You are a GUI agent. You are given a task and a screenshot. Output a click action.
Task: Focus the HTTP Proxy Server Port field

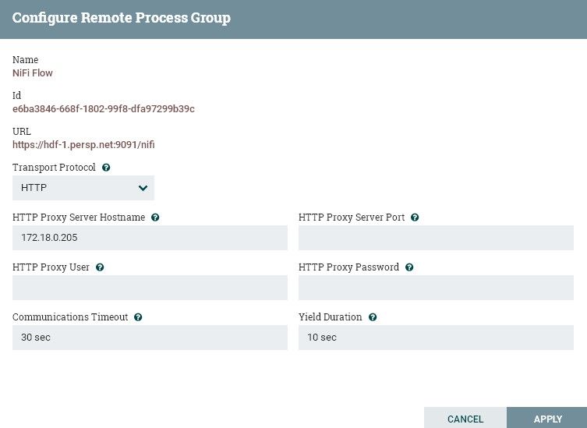(436, 238)
